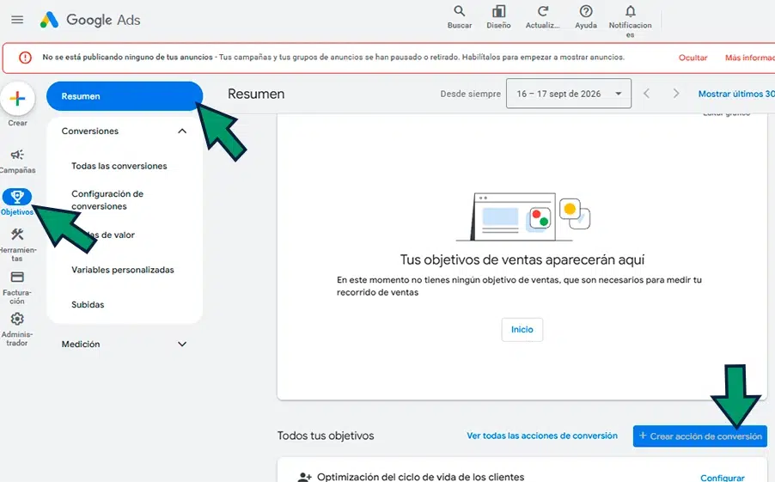Click the sales objectives illustration
The height and width of the screenshot is (482, 775).
click(x=524, y=217)
